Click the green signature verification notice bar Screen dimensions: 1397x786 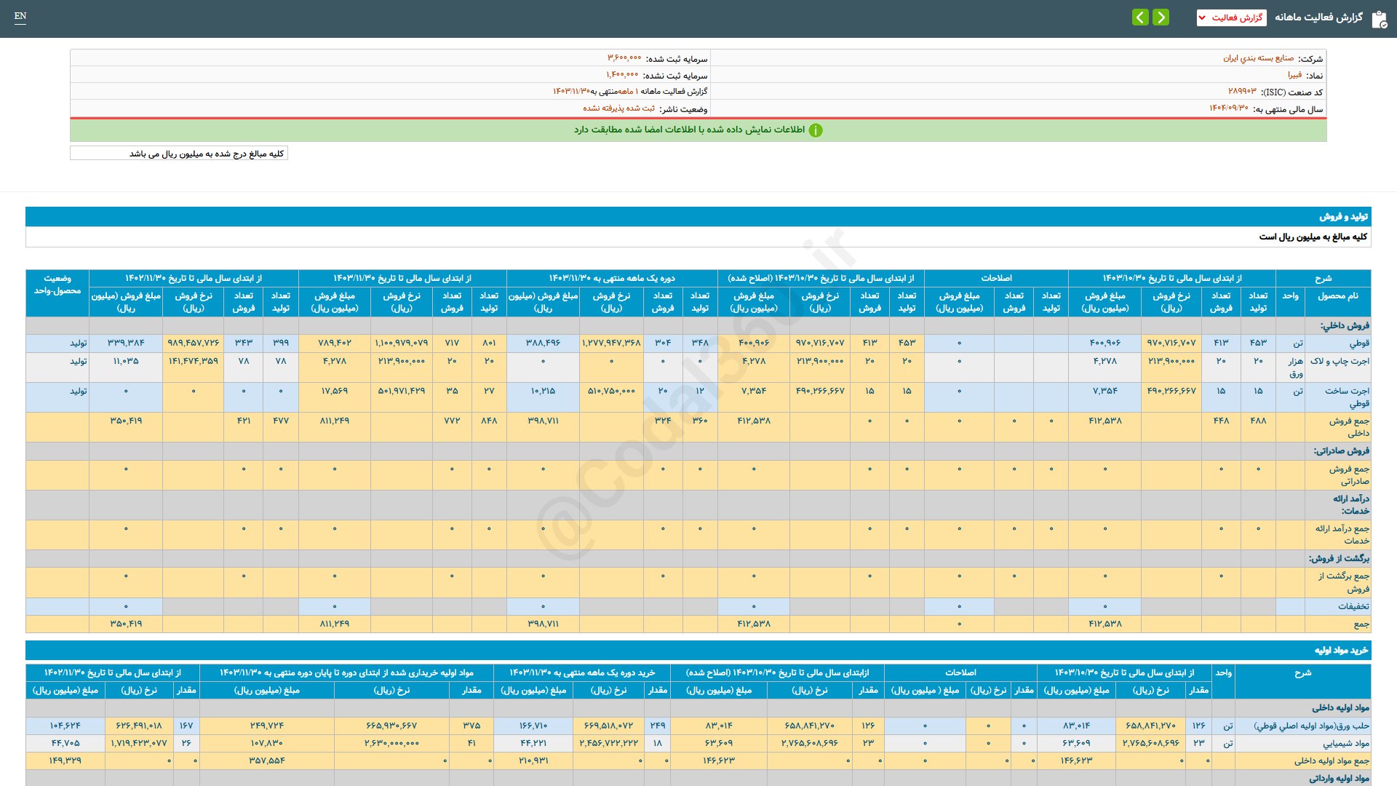tap(698, 130)
